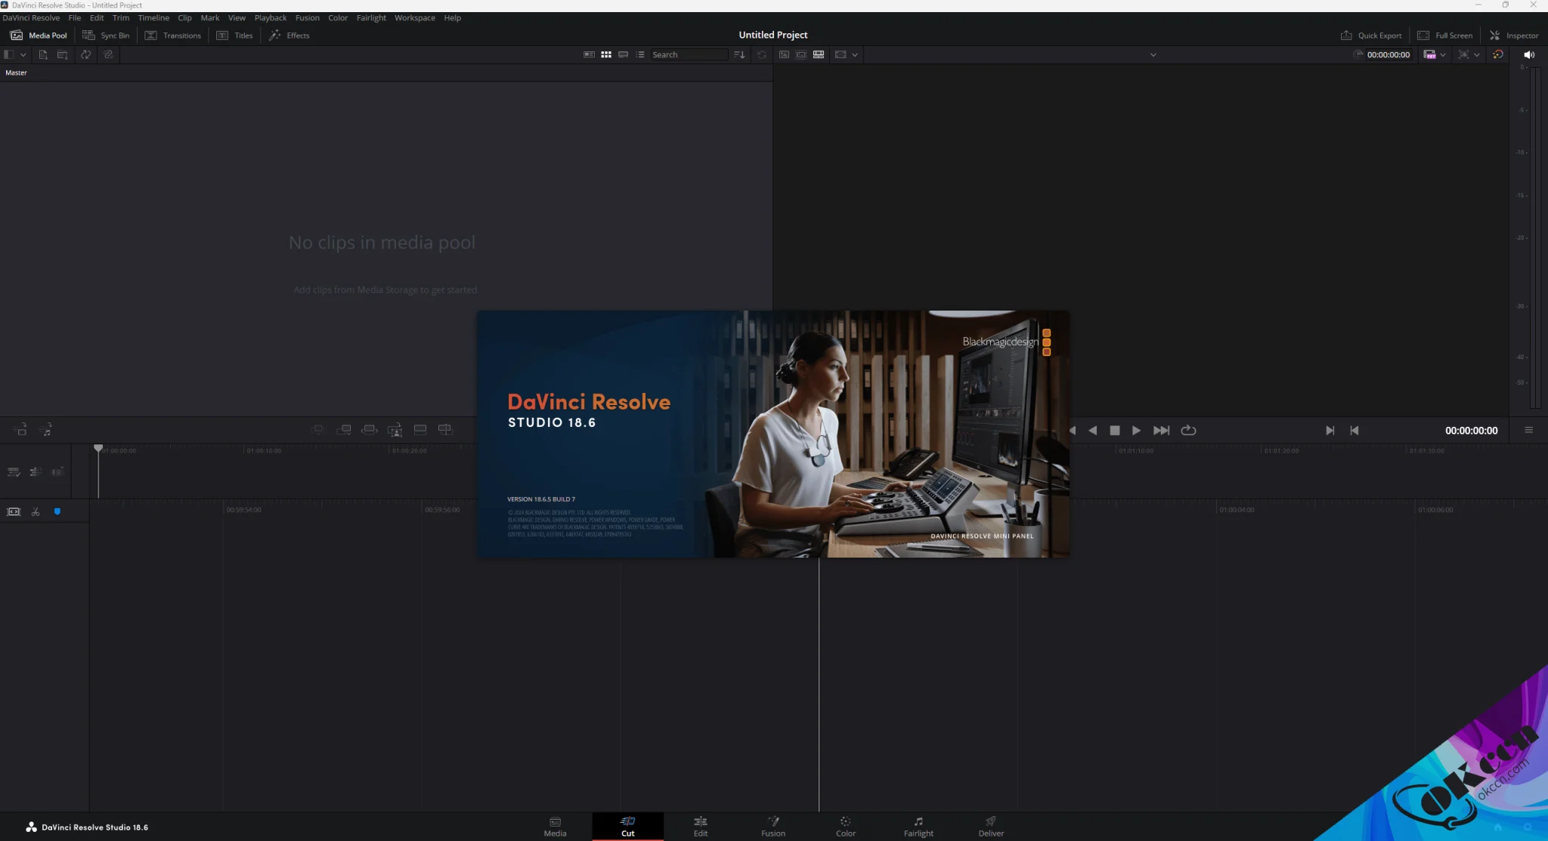
Task: Switch to the Media page
Action: point(555,827)
